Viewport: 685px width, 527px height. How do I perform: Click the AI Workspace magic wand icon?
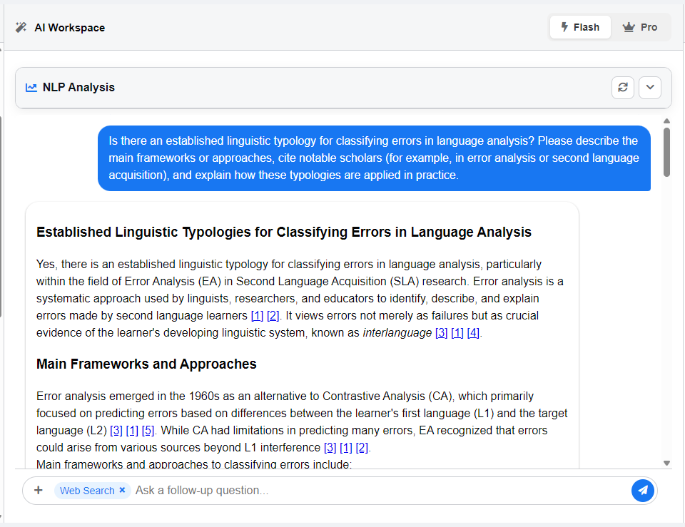[x=21, y=28]
